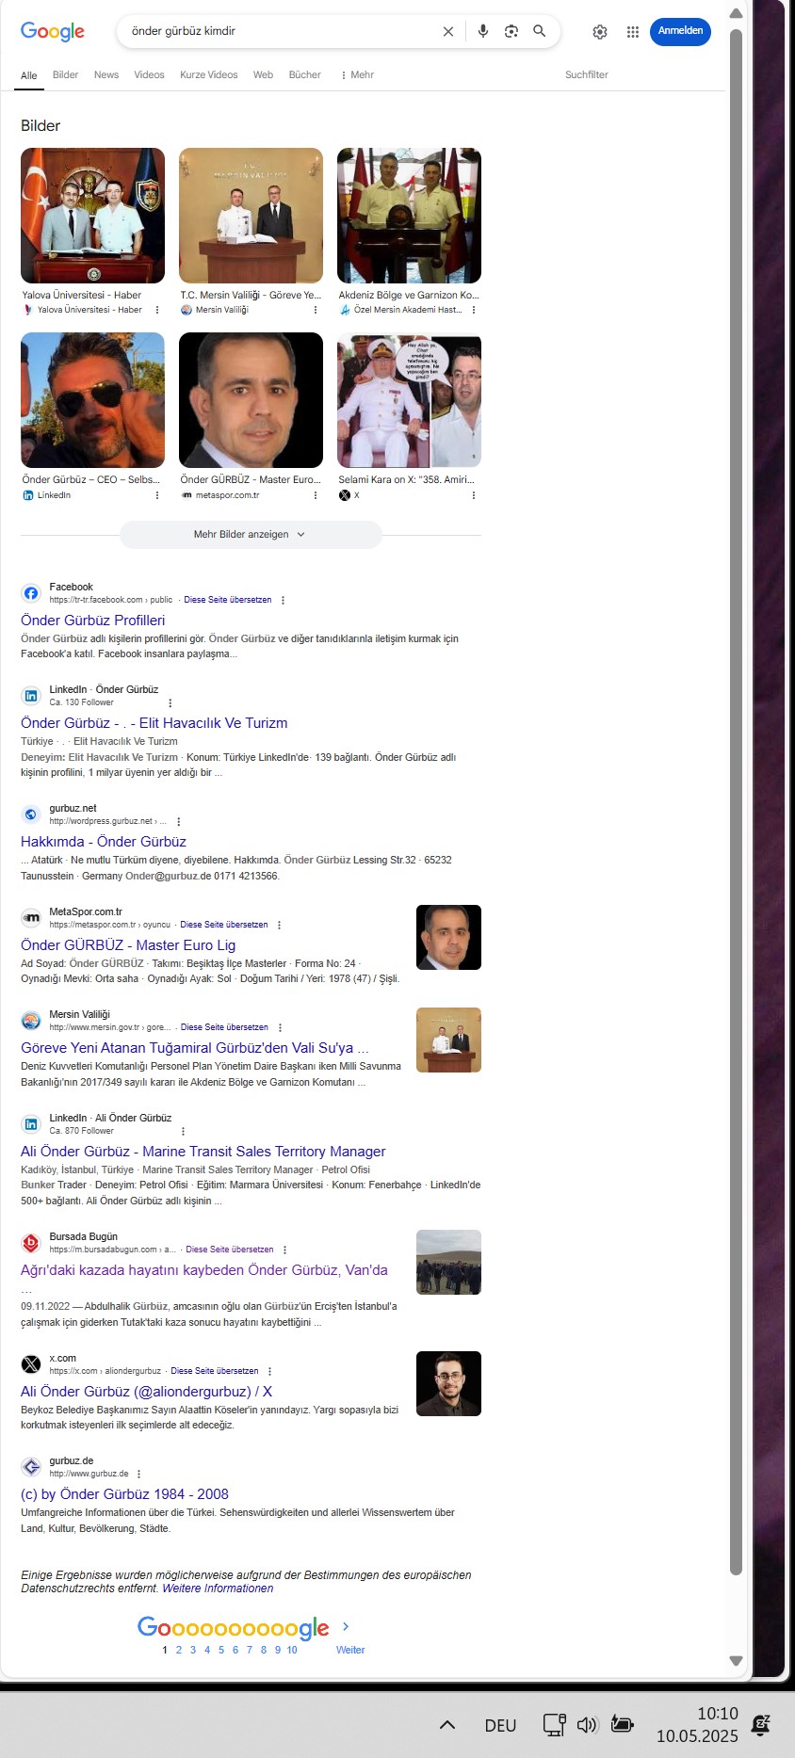Open Önder GÜRBÜZ Master Euro image
The image size is (795, 1758).
pyautogui.click(x=251, y=400)
